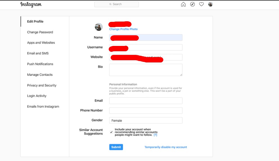Click the [?] help link for suggestions

(155, 135)
